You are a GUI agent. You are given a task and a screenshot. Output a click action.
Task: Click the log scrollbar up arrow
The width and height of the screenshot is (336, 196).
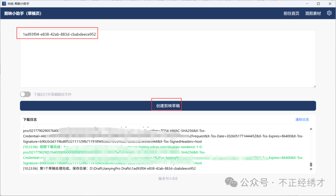pos(311,129)
